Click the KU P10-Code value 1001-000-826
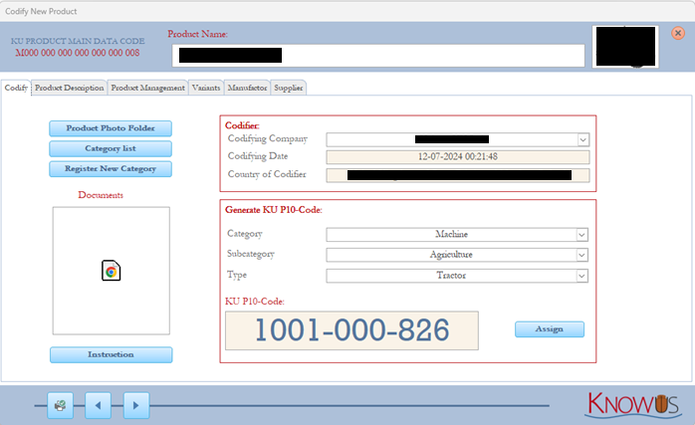The image size is (695, 425). click(351, 330)
